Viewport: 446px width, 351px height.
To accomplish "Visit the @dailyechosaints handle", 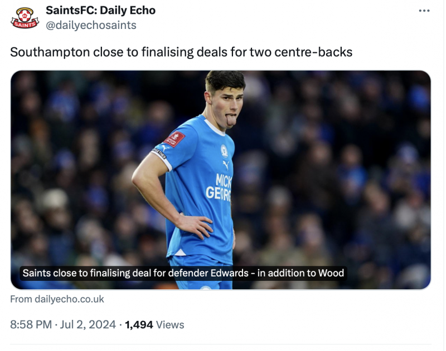I will click(x=91, y=25).
